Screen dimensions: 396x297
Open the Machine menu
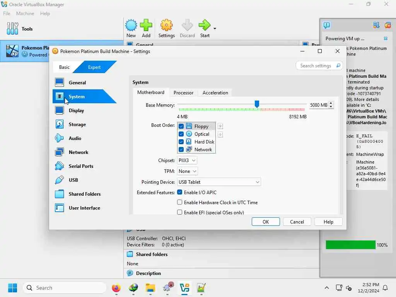pyautogui.click(x=25, y=14)
